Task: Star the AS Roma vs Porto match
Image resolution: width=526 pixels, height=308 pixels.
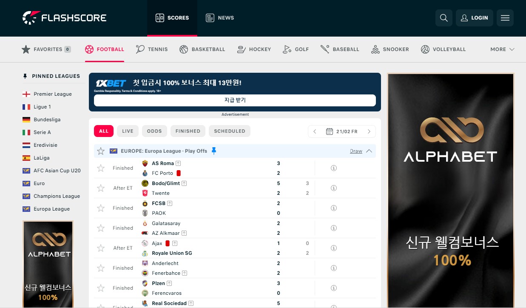Action: coord(101,168)
